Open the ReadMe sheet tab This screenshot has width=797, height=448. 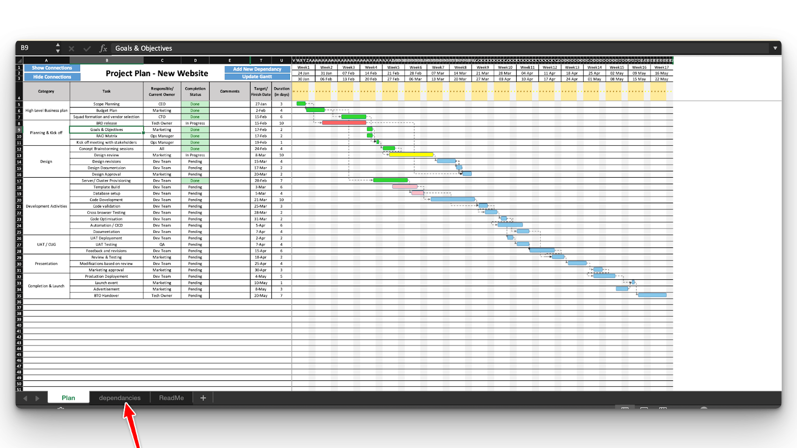coord(171,398)
